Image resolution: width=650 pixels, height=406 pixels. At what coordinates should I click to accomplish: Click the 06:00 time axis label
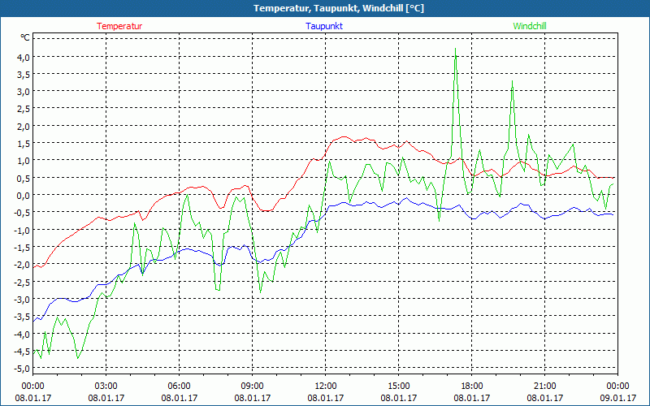179,387
